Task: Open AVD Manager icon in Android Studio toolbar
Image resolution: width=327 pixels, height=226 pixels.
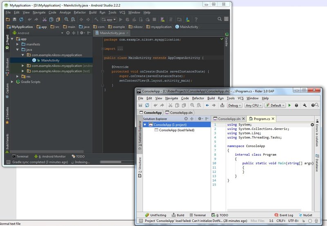Action: point(162,19)
